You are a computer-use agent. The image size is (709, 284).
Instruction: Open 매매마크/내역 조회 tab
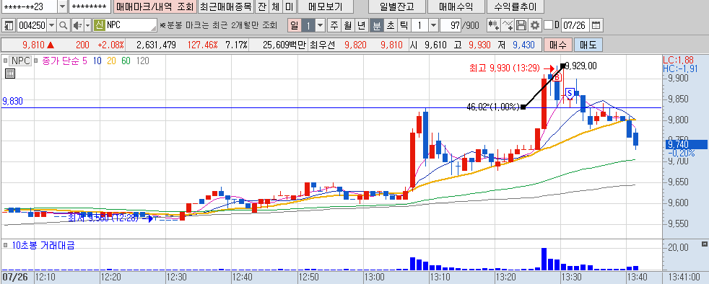click(x=155, y=6)
